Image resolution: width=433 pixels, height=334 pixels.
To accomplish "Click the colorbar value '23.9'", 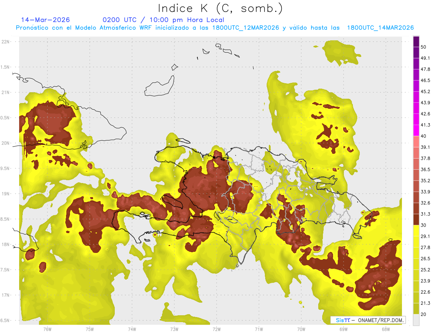I will 425,281.
